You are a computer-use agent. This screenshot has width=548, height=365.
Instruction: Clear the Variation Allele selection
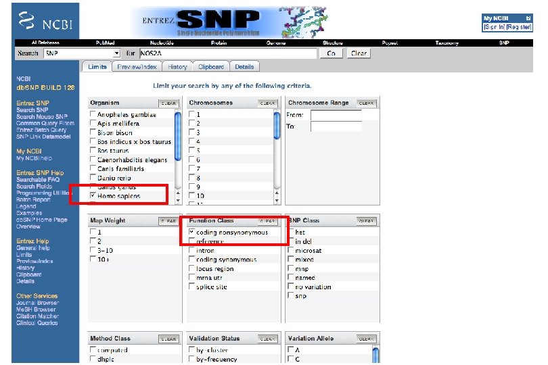point(366,339)
